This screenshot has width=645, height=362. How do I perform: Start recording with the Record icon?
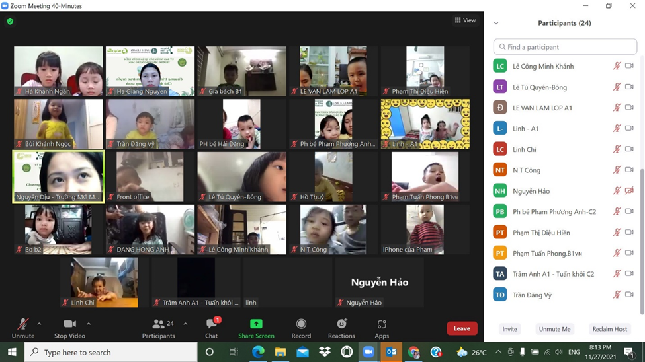(x=301, y=324)
